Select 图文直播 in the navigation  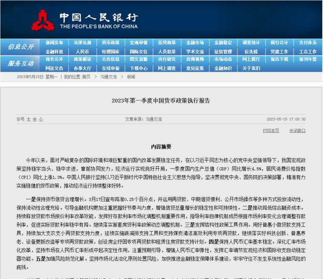[139, 59]
